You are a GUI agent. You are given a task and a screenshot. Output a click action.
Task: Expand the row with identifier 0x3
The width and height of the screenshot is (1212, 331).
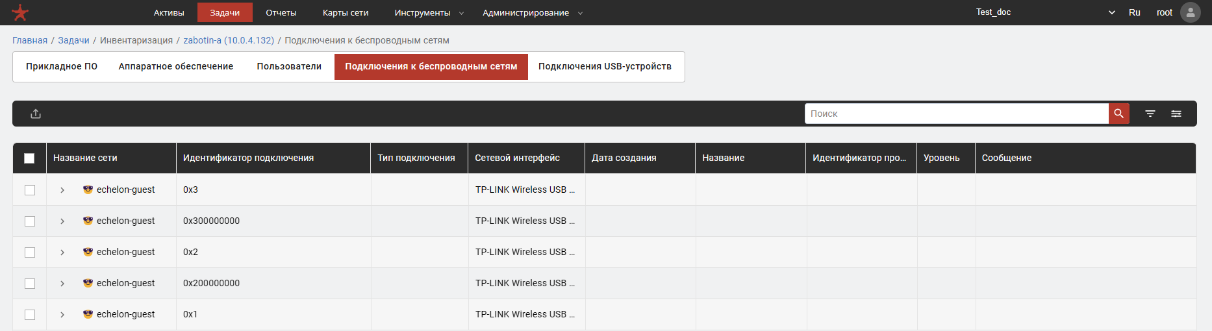(x=62, y=190)
